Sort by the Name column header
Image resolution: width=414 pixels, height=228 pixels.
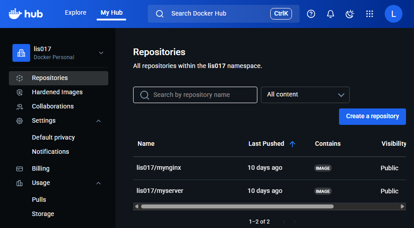(x=146, y=144)
